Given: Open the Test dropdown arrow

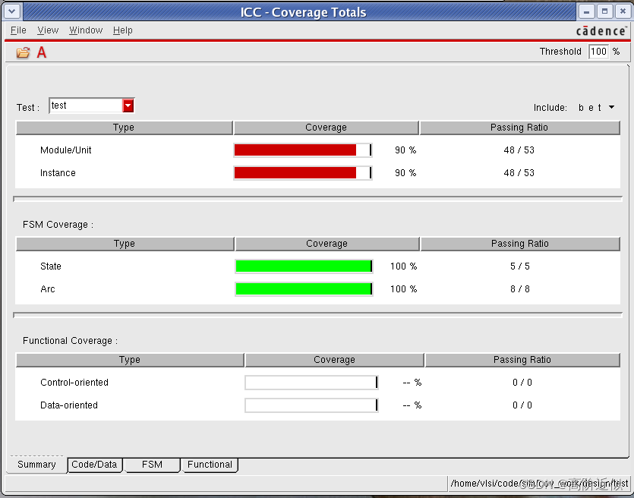Looking at the screenshot, I should [128, 106].
